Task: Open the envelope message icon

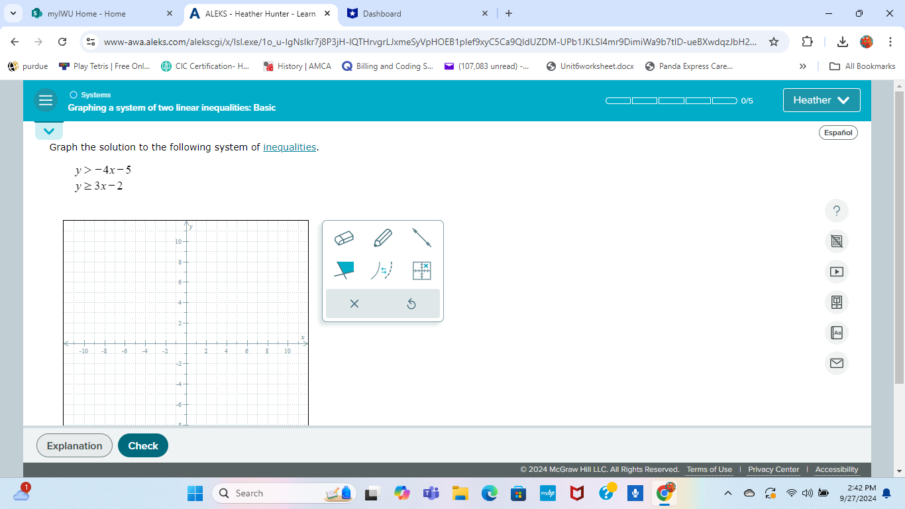Action: (837, 363)
